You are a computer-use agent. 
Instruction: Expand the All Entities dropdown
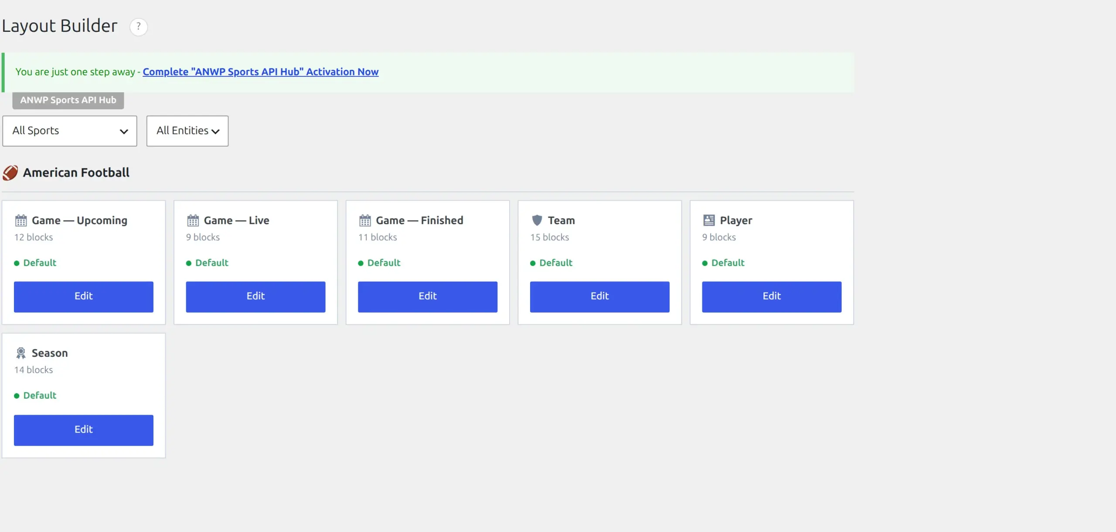pyautogui.click(x=187, y=131)
